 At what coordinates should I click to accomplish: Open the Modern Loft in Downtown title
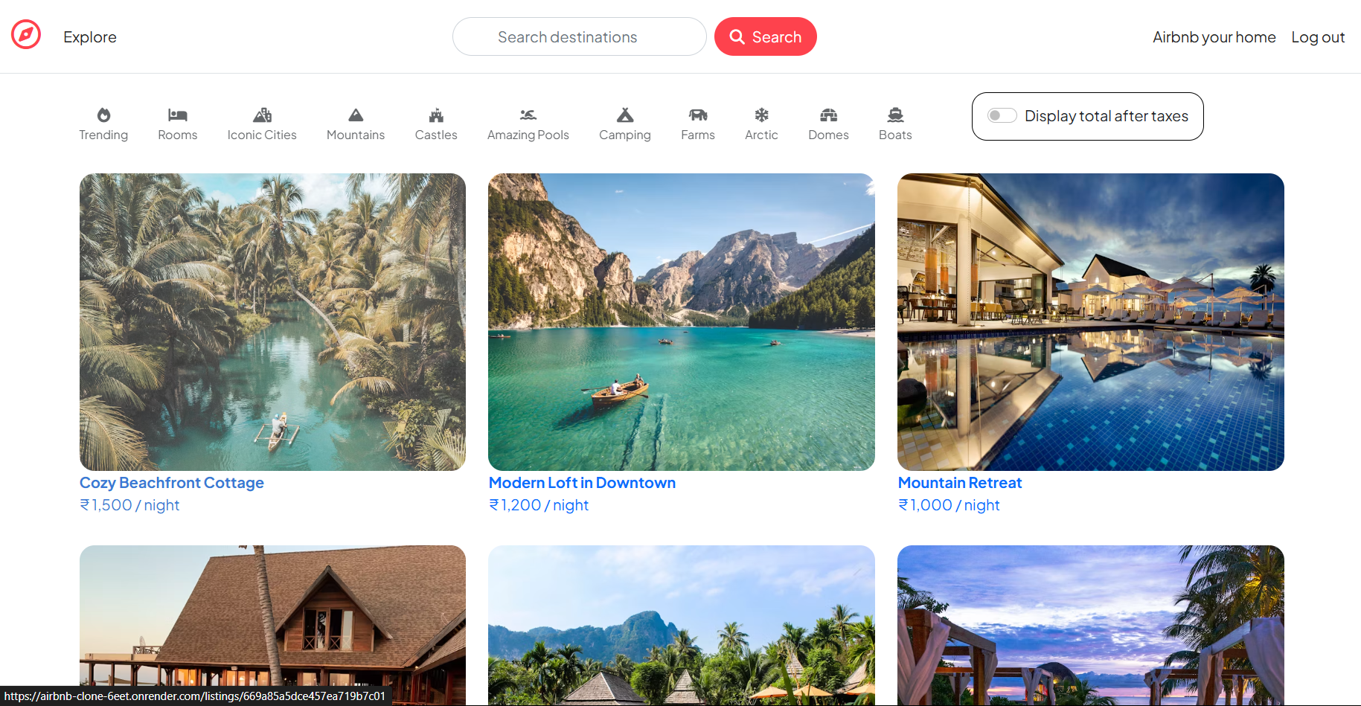pos(582,483)
